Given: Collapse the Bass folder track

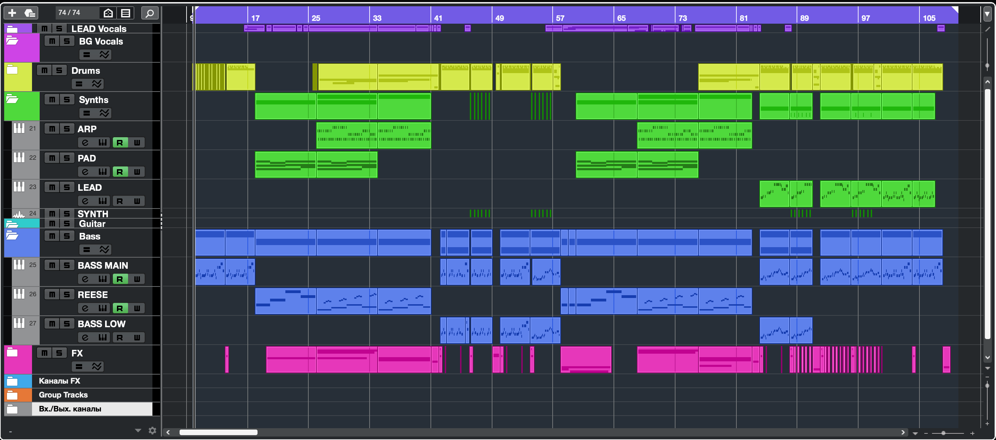Looking at the screenshot, I should tap(12, 235).
